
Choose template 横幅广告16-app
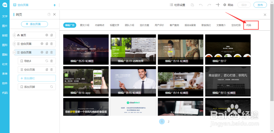click(x=86, y=81)
